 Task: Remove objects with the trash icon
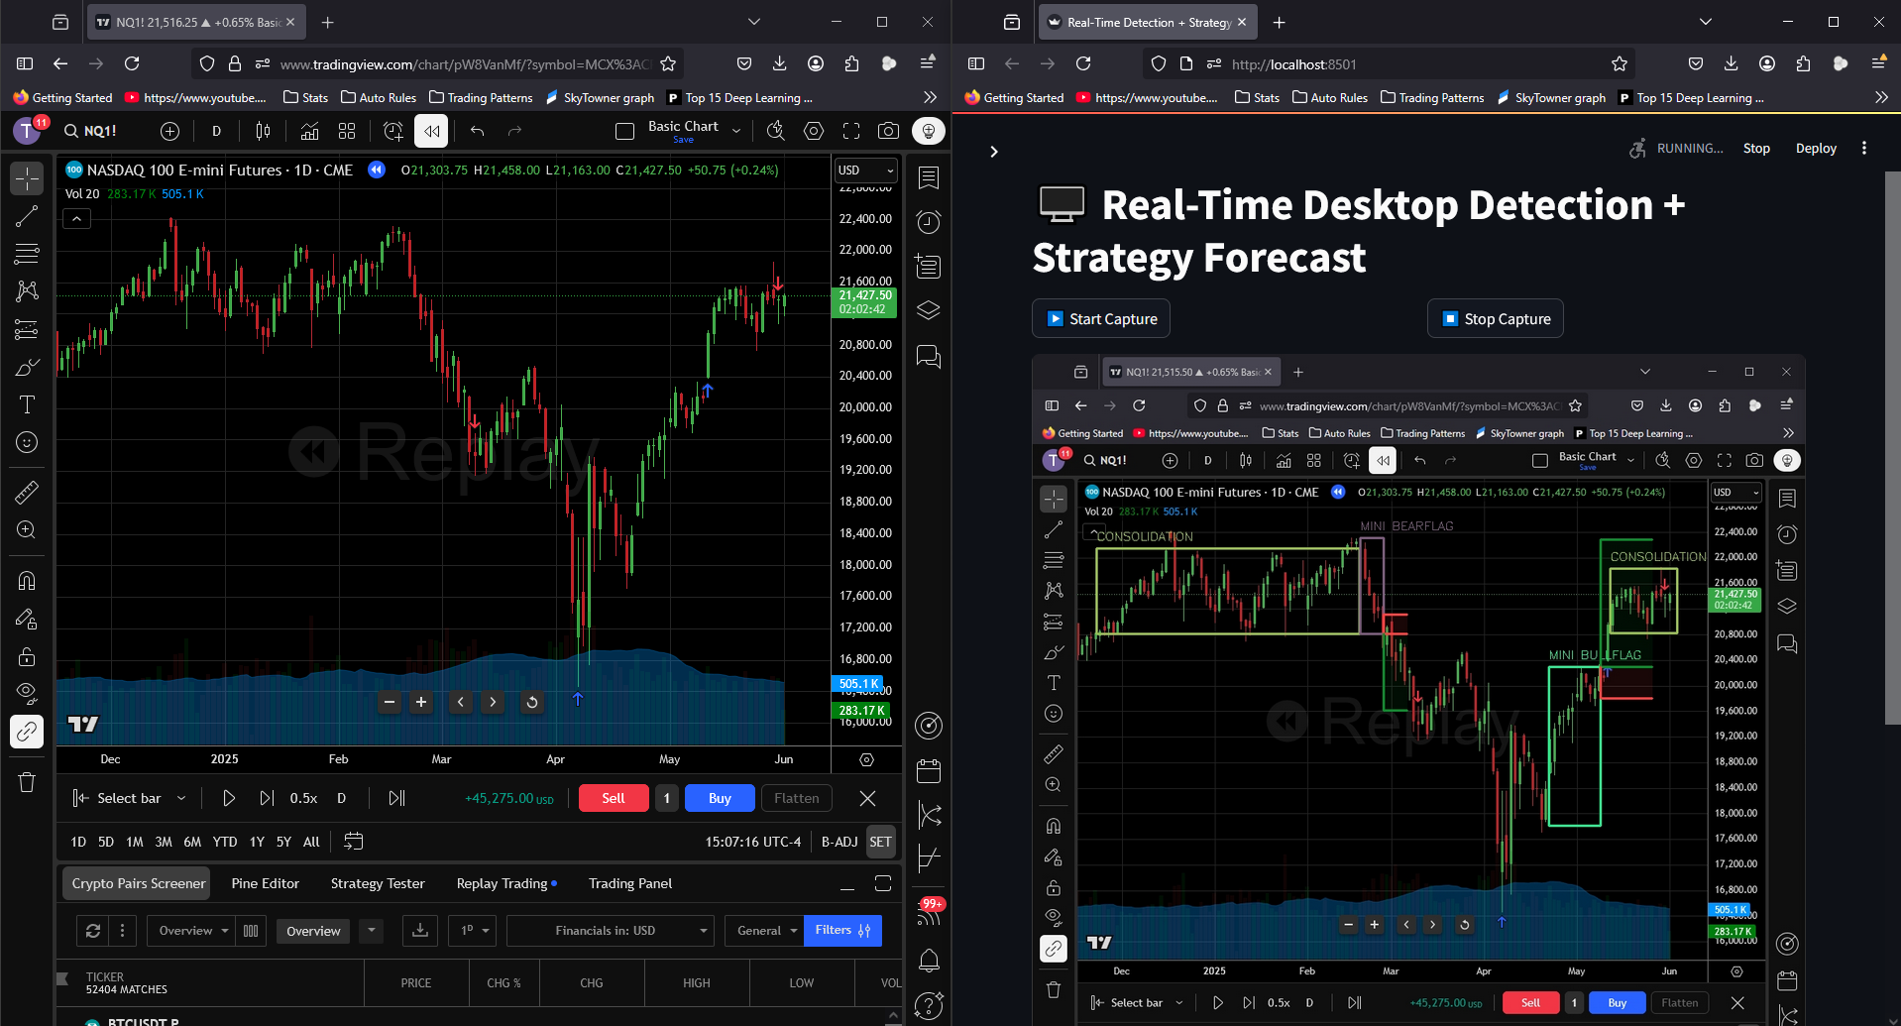27,782
